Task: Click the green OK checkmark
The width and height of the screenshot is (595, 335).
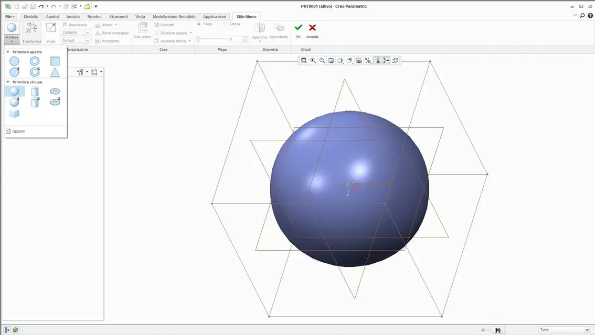Action: (x=298, y=28)
